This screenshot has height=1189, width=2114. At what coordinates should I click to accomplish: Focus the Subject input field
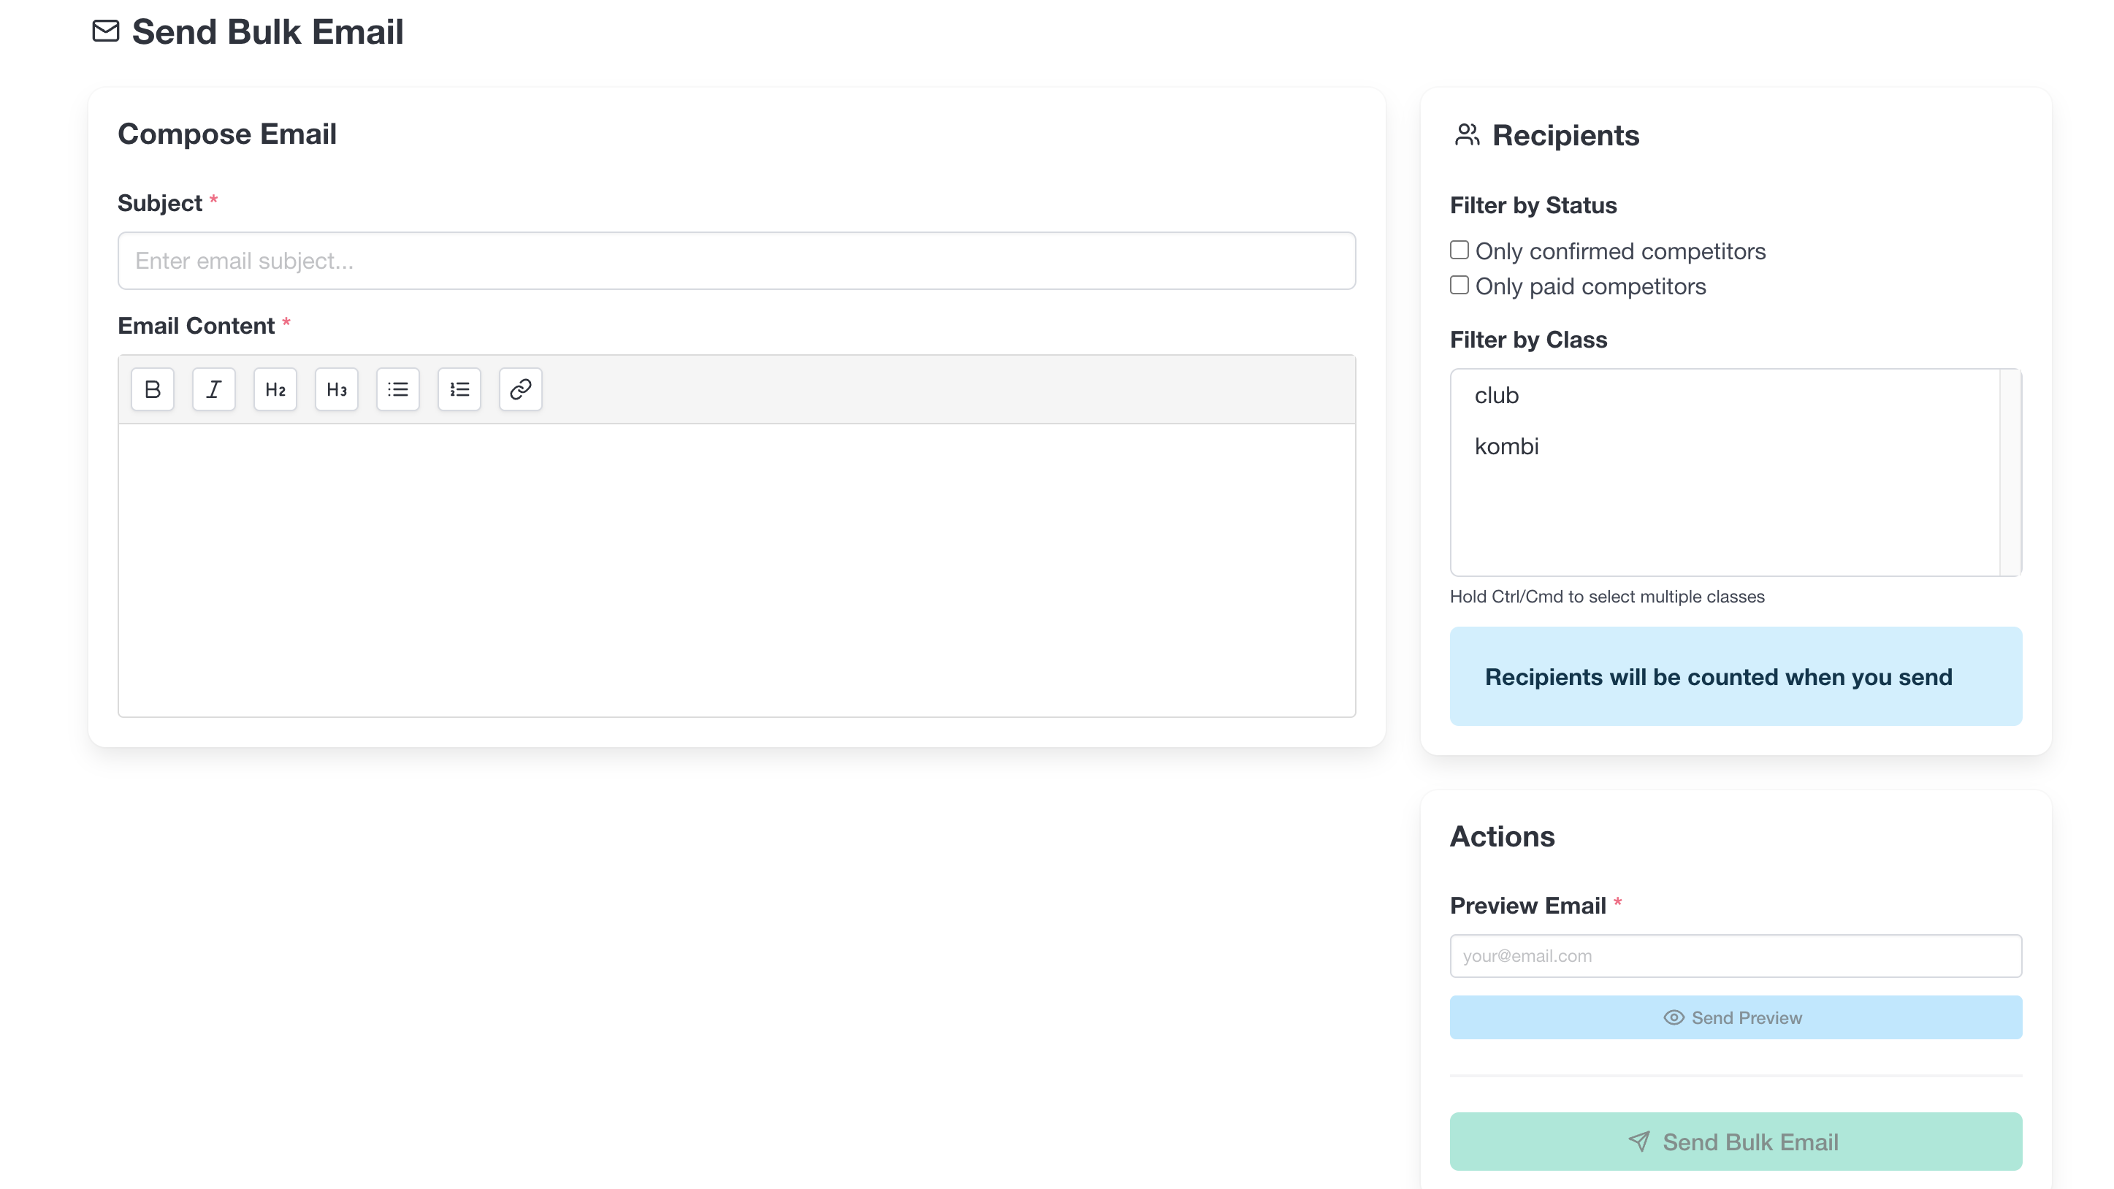tap(736, 261)
